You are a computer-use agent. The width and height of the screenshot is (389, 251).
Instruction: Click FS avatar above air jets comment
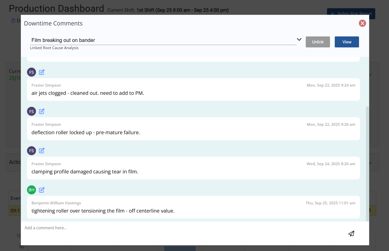click(x=31, y=72)
